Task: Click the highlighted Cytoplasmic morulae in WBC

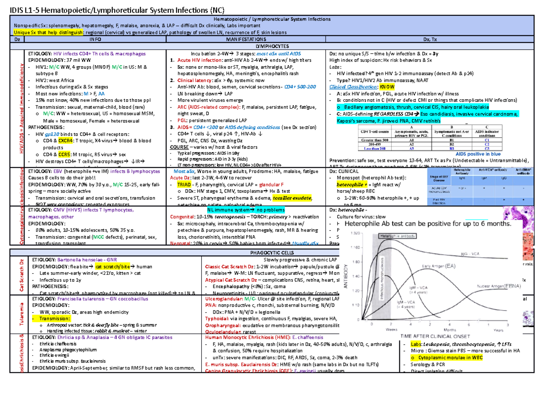Action: click(x=446, y=357)
